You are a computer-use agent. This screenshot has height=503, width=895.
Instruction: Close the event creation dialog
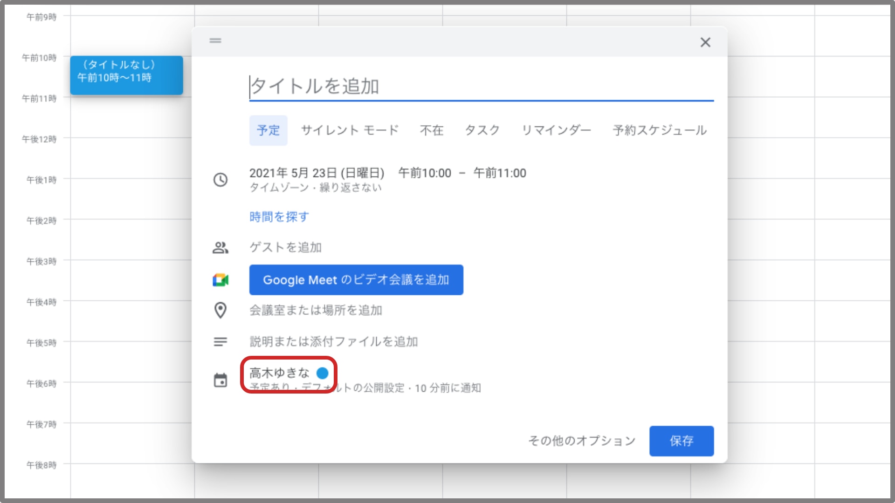705,42
